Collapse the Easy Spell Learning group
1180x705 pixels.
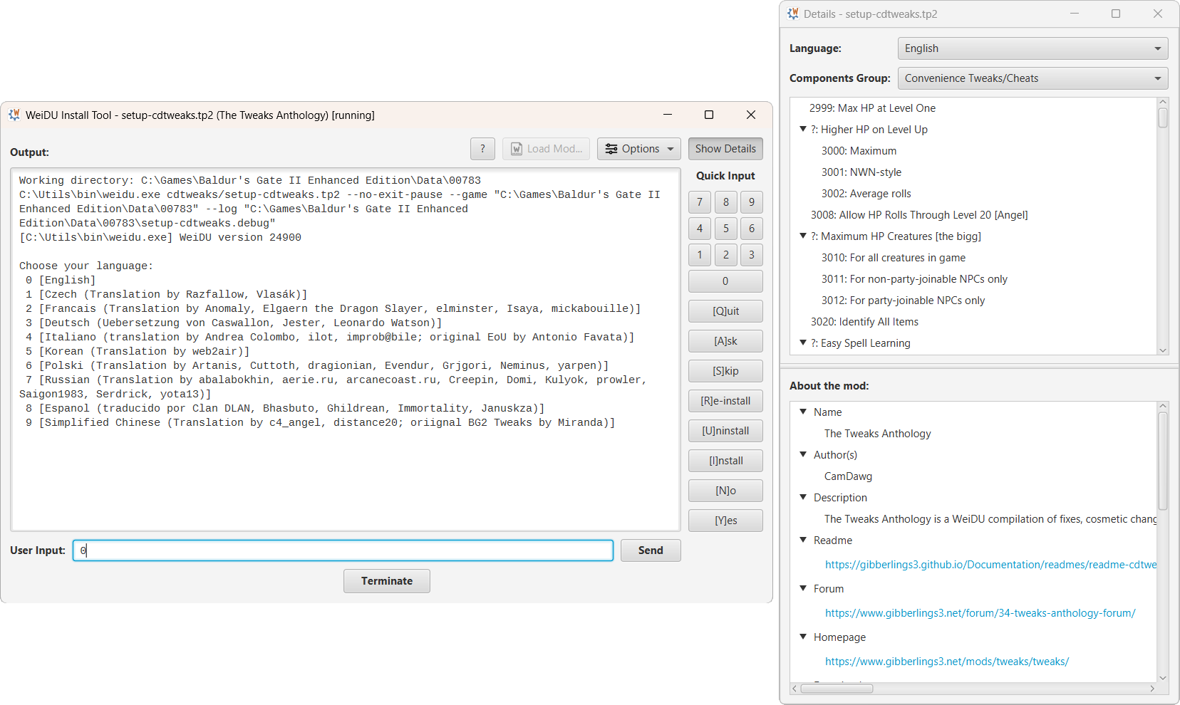click(803, 343)
